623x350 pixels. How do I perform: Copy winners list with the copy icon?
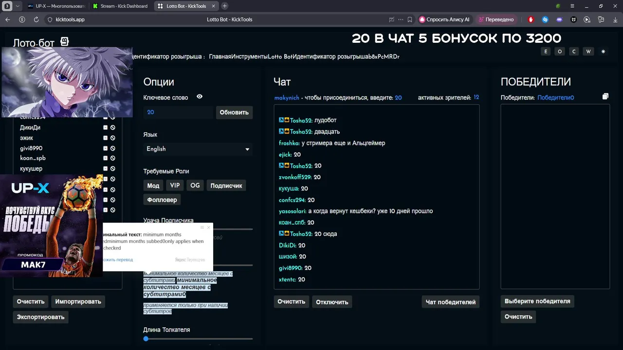click(605, 97)
